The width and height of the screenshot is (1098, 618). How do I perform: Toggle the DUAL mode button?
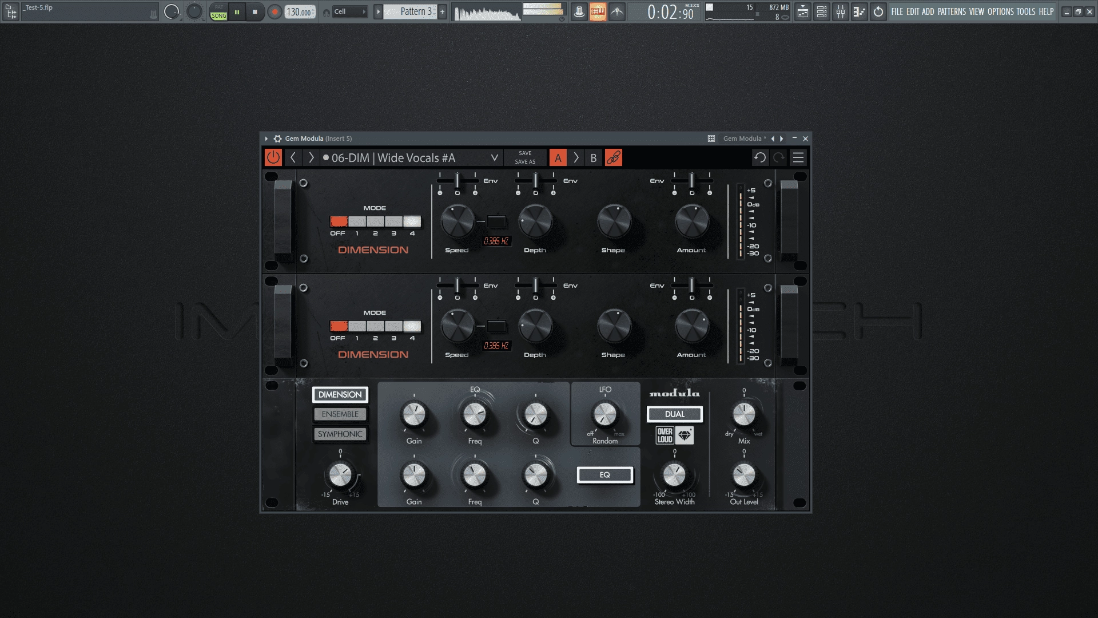[675, 414]
